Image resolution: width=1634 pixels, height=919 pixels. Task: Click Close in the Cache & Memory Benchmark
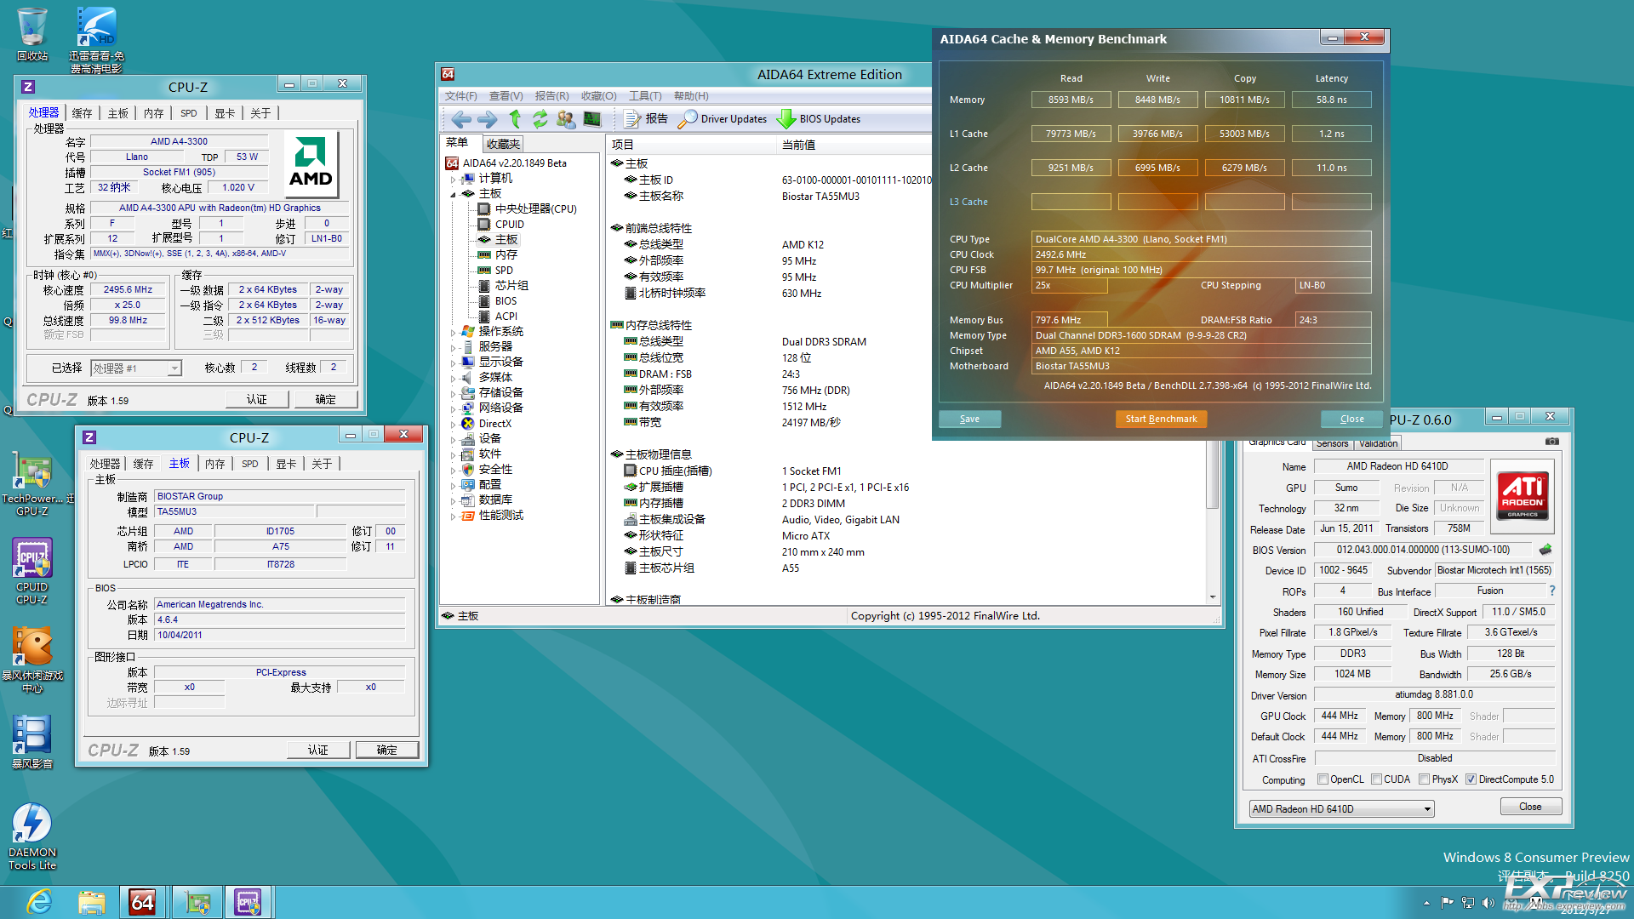tap(1351, 419)
